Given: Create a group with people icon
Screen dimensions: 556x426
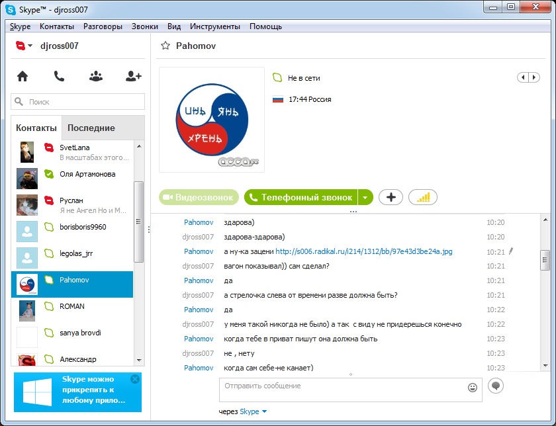Looking at the screenshot, I should (96, 76).
